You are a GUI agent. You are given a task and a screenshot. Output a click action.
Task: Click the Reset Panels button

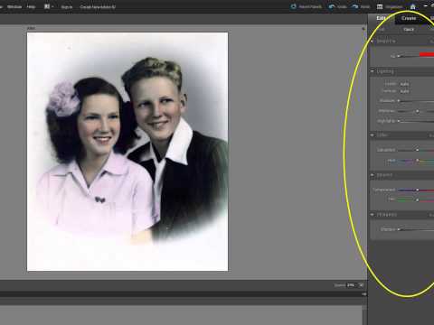pos(306,6)
